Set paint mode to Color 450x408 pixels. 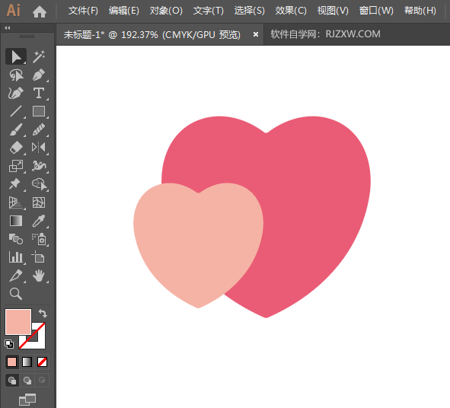[12, 362]
